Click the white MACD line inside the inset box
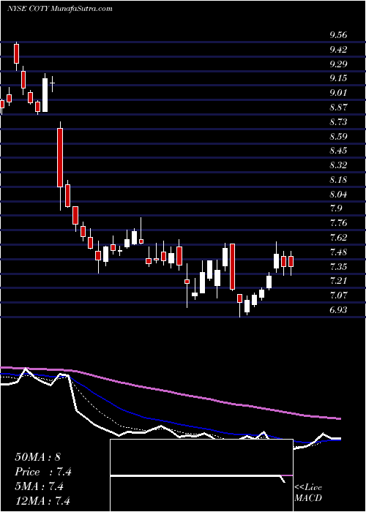This screenshot has height=512, width=366. click(196, 475)
